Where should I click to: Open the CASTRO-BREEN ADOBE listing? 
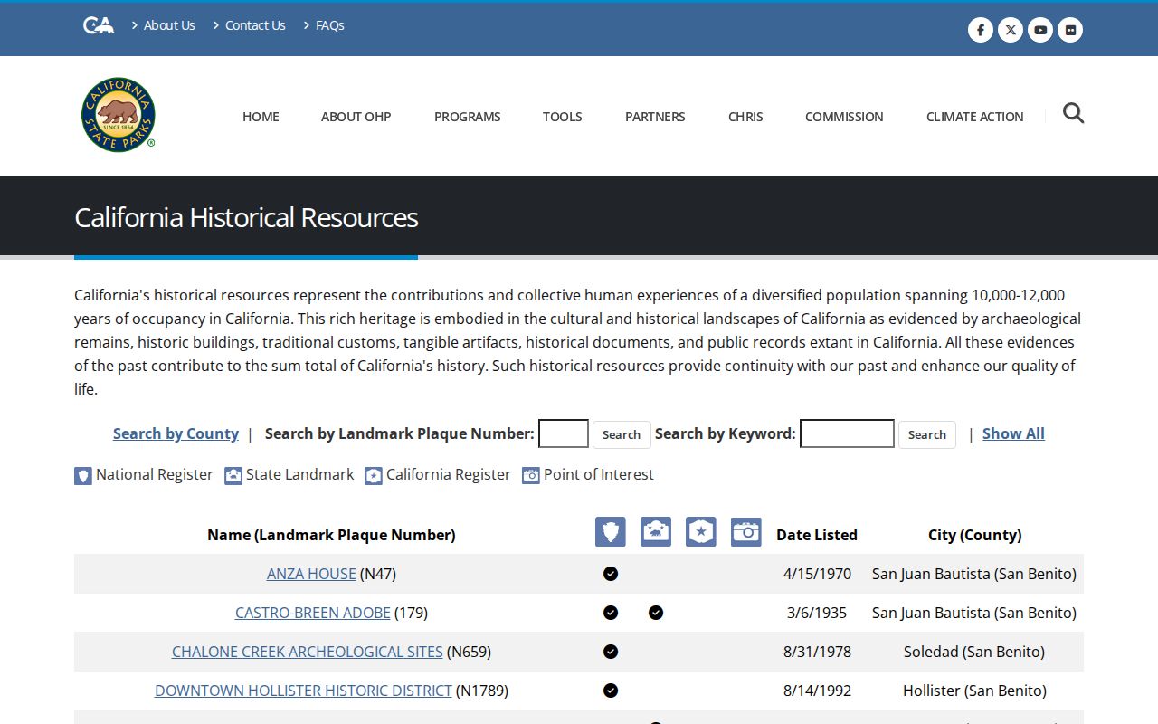(313, 613)
